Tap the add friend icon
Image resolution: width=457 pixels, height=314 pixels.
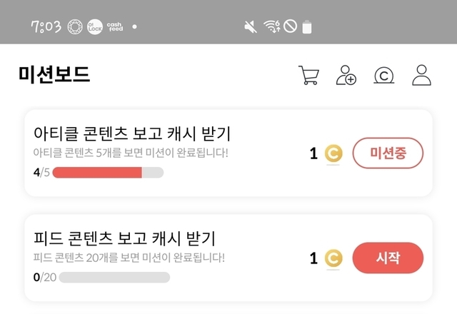tap(346, 76)
